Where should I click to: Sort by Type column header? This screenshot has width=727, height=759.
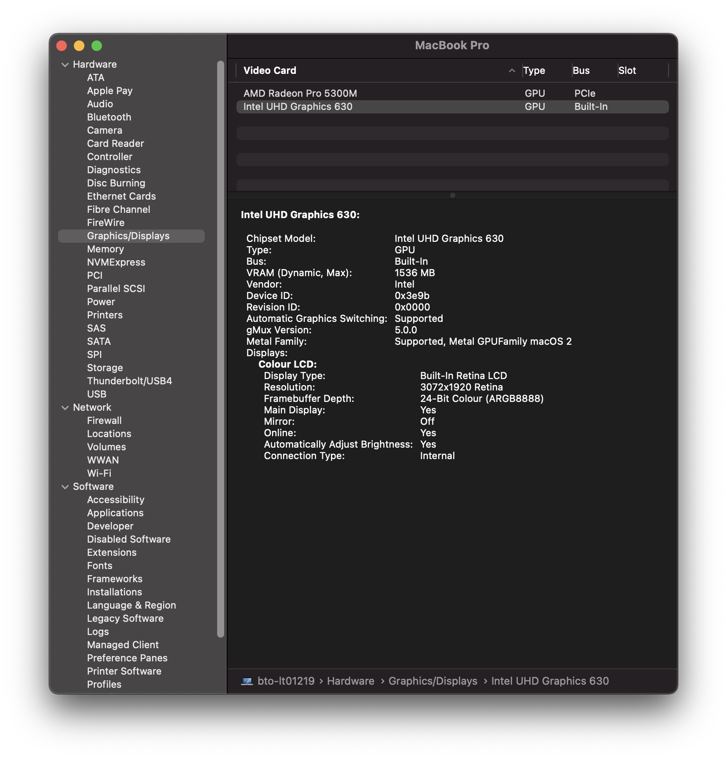pyautogui.click(x=534, y=70)
